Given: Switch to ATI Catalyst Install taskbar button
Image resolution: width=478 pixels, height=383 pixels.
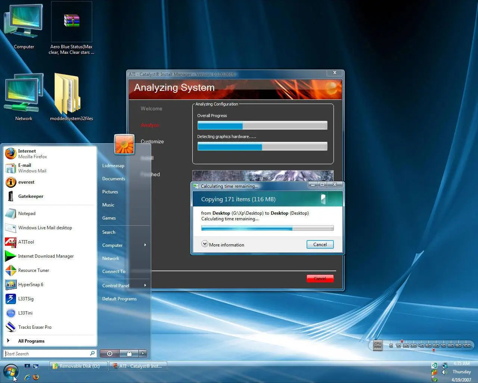Looking at the screenshot, I should (138, 366).
